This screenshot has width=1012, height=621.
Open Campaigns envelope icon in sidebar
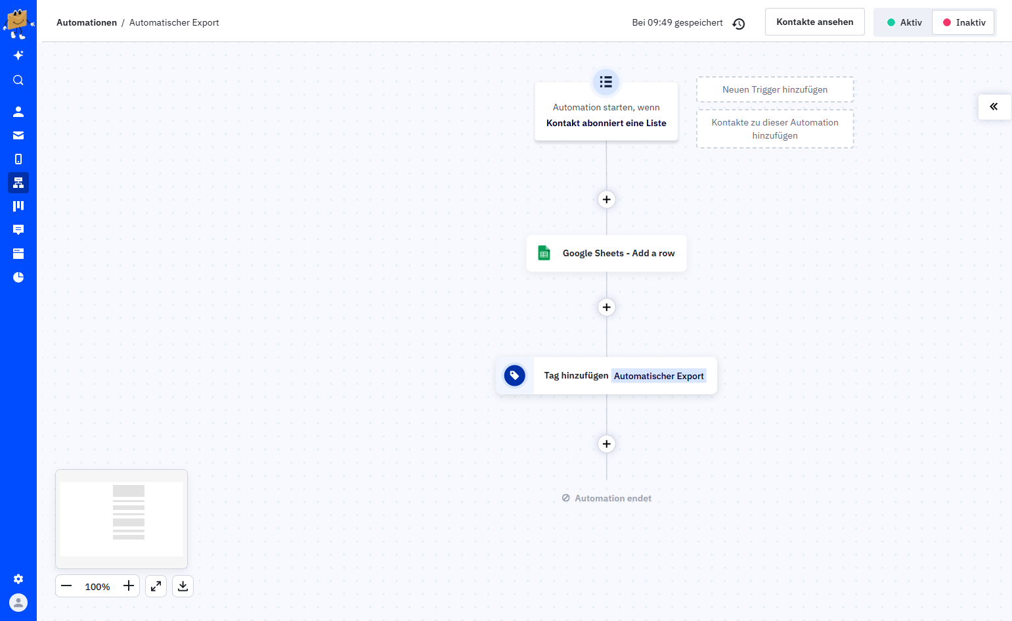(x=18, y=135)
